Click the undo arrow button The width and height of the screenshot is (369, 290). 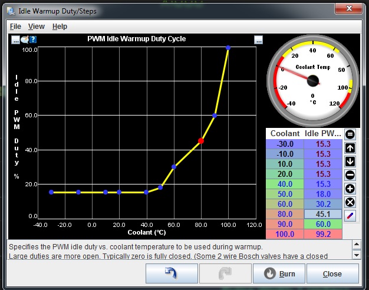click(172, 274)
